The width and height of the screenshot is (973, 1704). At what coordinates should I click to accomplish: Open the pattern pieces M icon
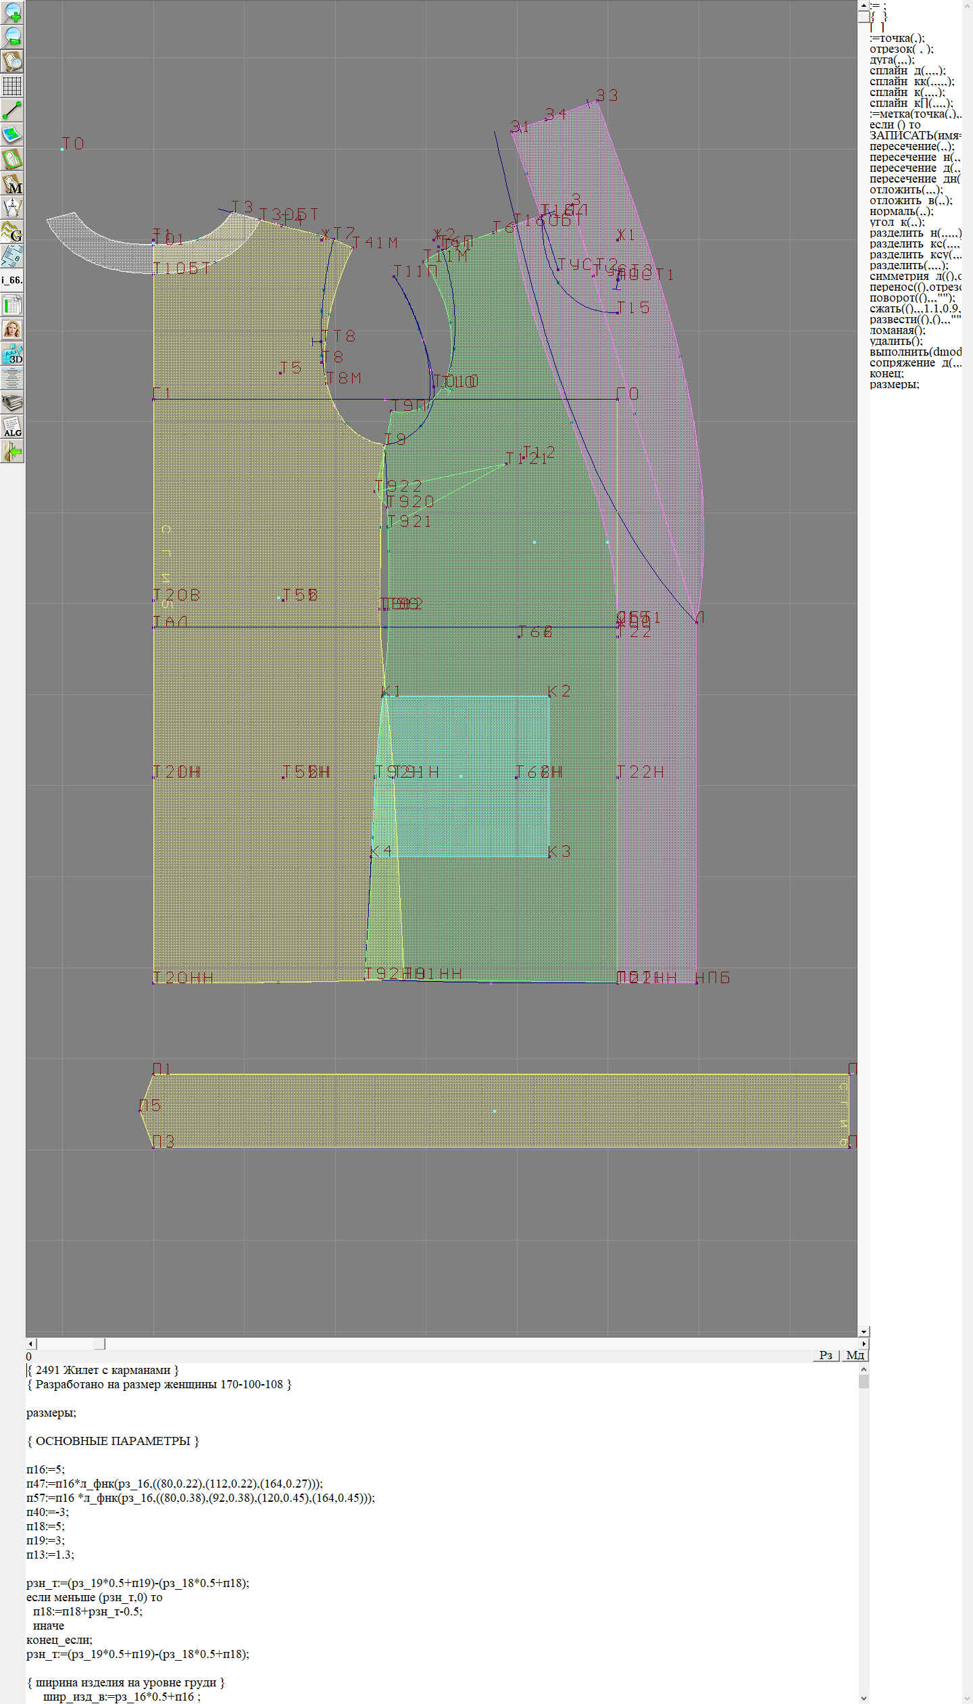(x=12, y=183)
